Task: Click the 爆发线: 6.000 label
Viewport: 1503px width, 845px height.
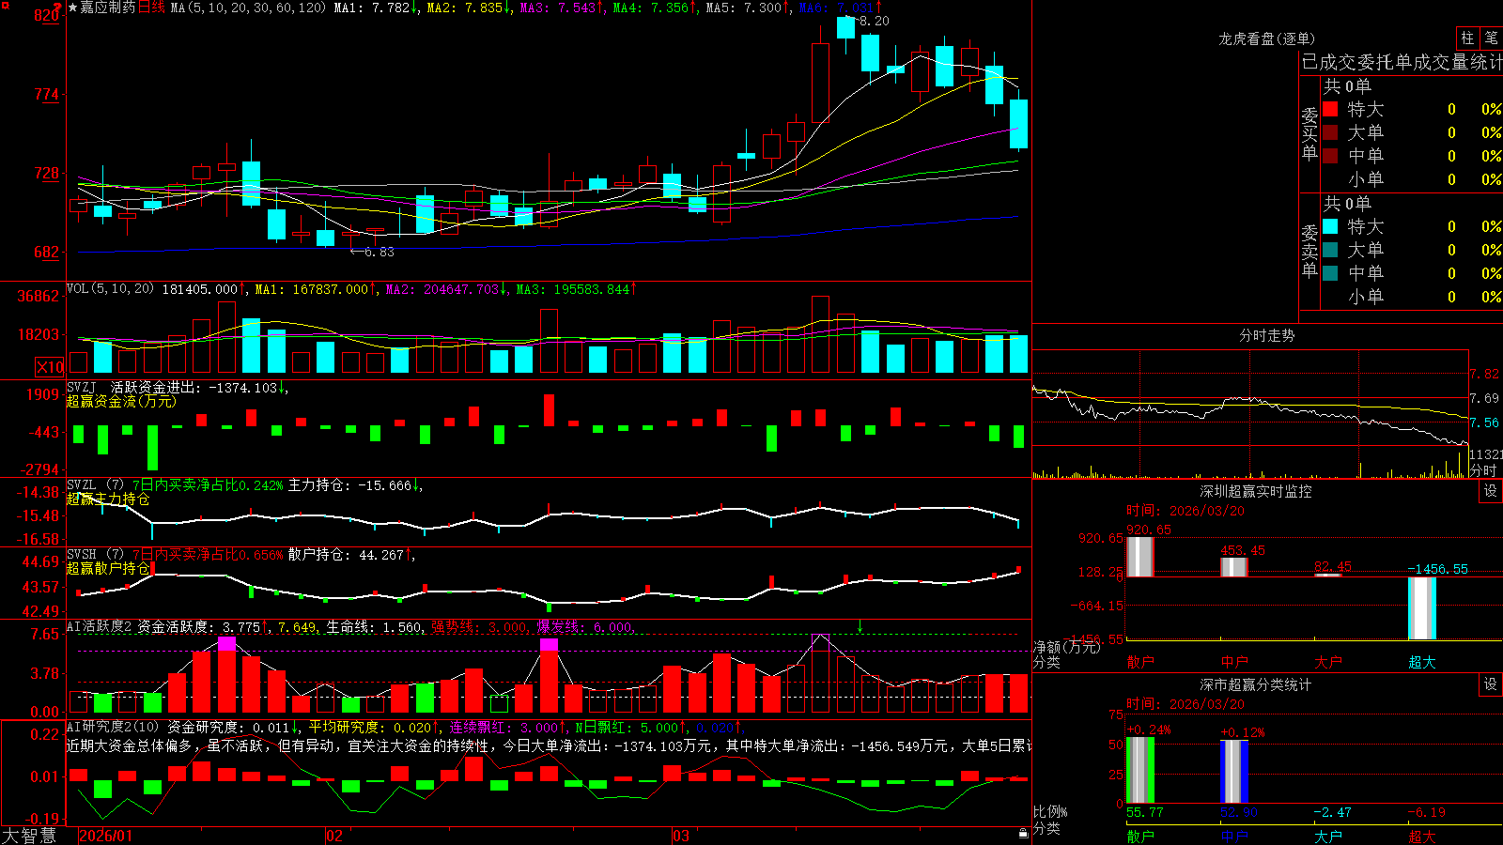Action: [x=584, y=627]
